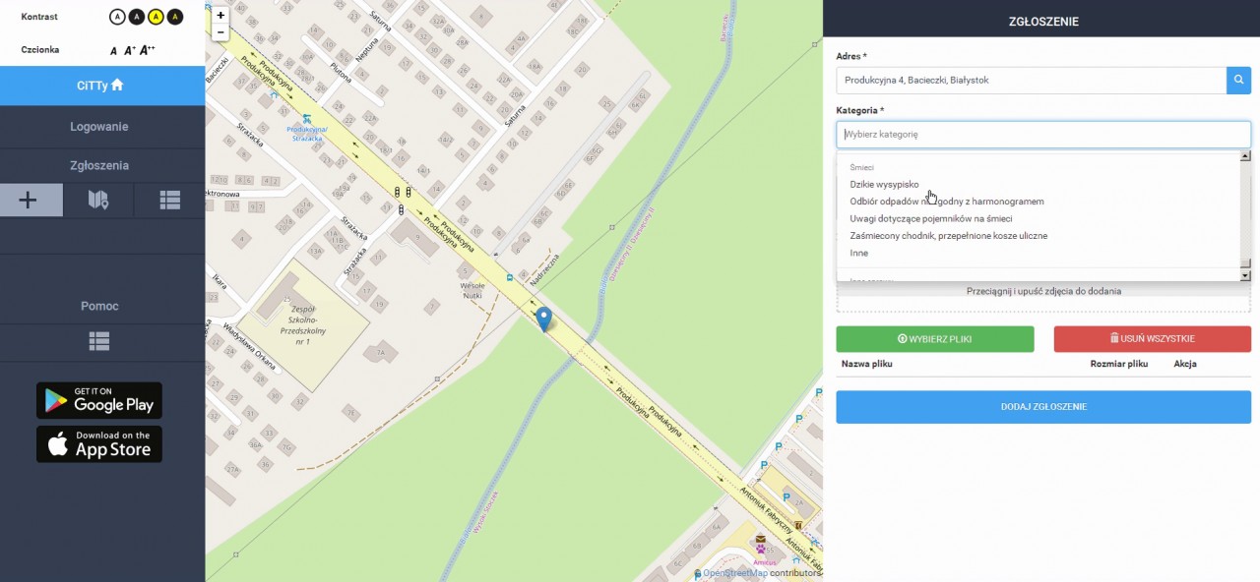Go to the CiTTy home tab

tap(99, 85)
